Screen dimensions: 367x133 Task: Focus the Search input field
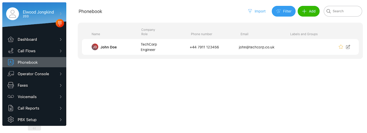pos(343,11)
